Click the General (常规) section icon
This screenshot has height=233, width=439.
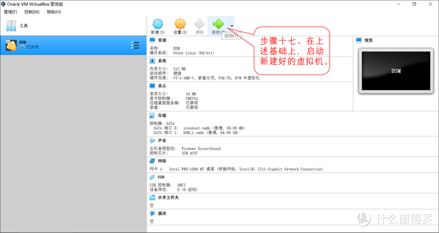pyautogui.click(x=152, y=40)
